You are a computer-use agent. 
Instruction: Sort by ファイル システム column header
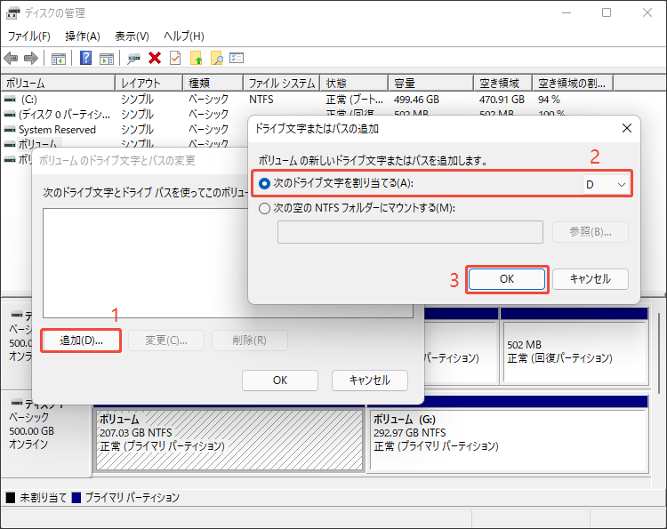click(282, 83)
